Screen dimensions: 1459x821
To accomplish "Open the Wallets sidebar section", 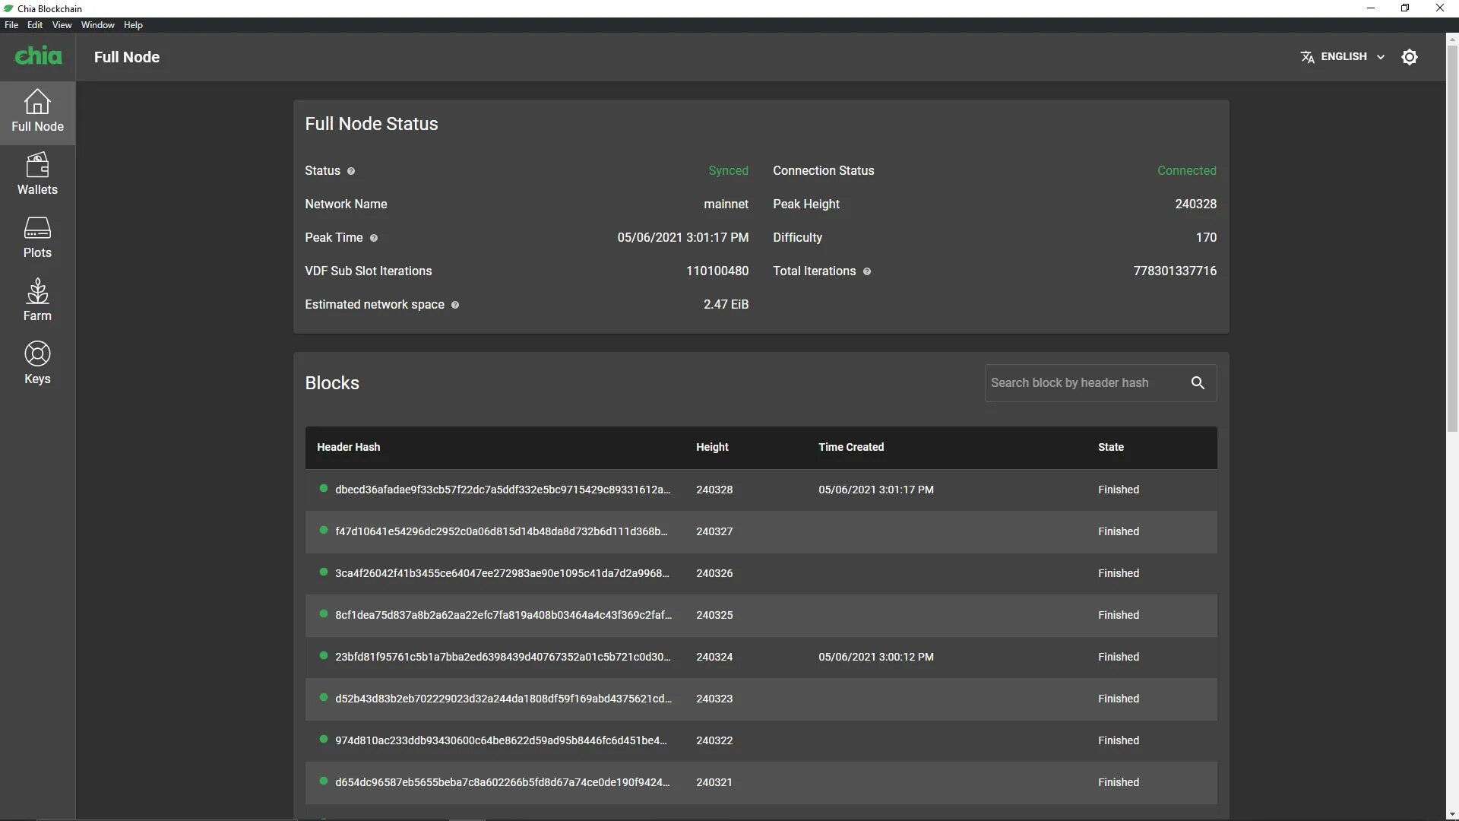I will pyautogui.click(x=37, y=176).
